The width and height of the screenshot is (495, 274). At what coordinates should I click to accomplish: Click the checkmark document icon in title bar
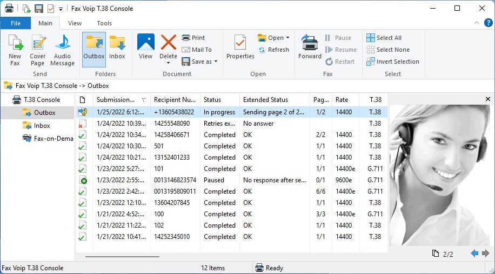coord(50,9)
